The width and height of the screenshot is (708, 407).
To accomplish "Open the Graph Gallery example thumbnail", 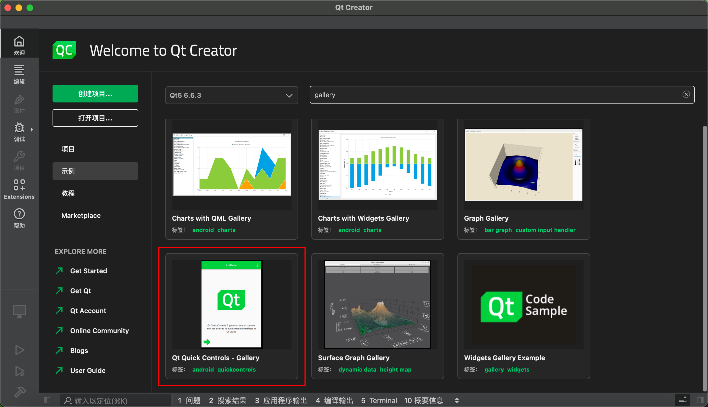I will coord(524,165).
